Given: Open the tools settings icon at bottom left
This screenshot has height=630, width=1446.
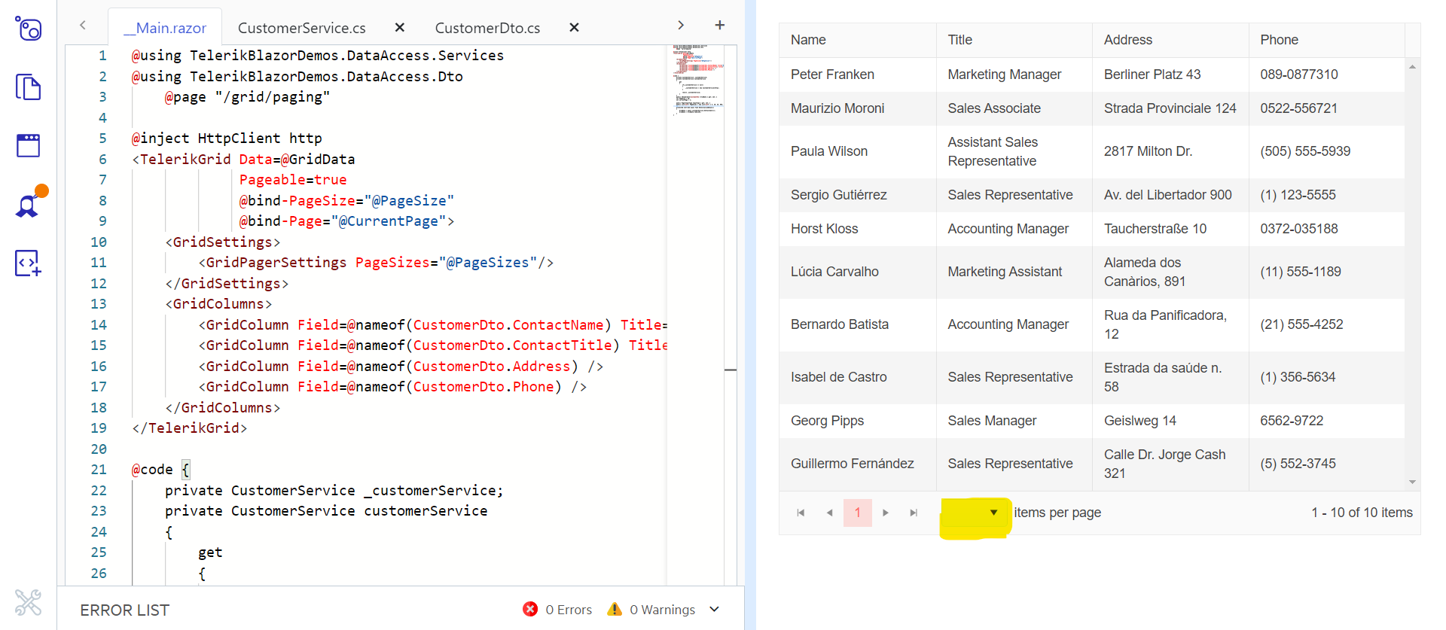Looking at the screenshot, I should (x=29, y=602).
